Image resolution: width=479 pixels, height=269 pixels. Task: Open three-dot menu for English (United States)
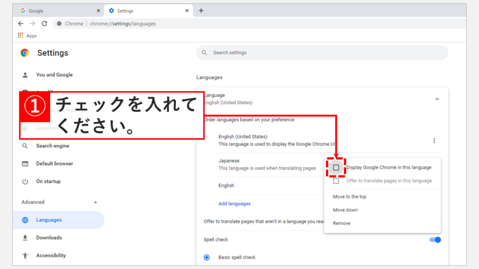pos(434,141)
